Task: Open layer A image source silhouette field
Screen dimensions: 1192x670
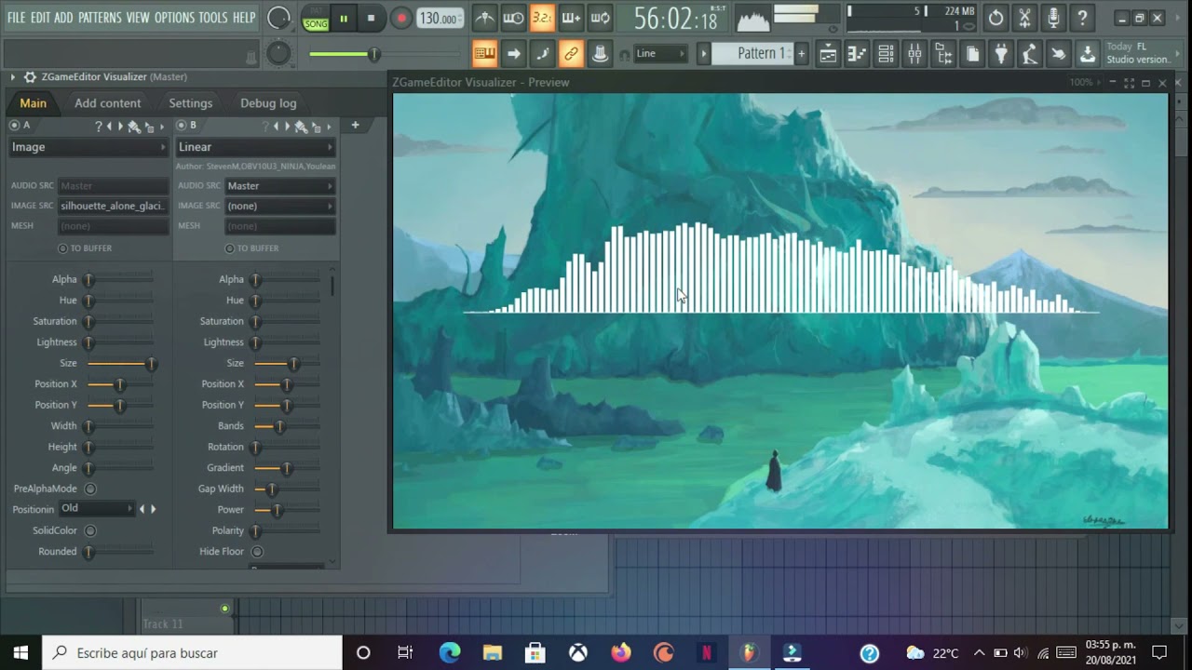Action: pos(113,206)
